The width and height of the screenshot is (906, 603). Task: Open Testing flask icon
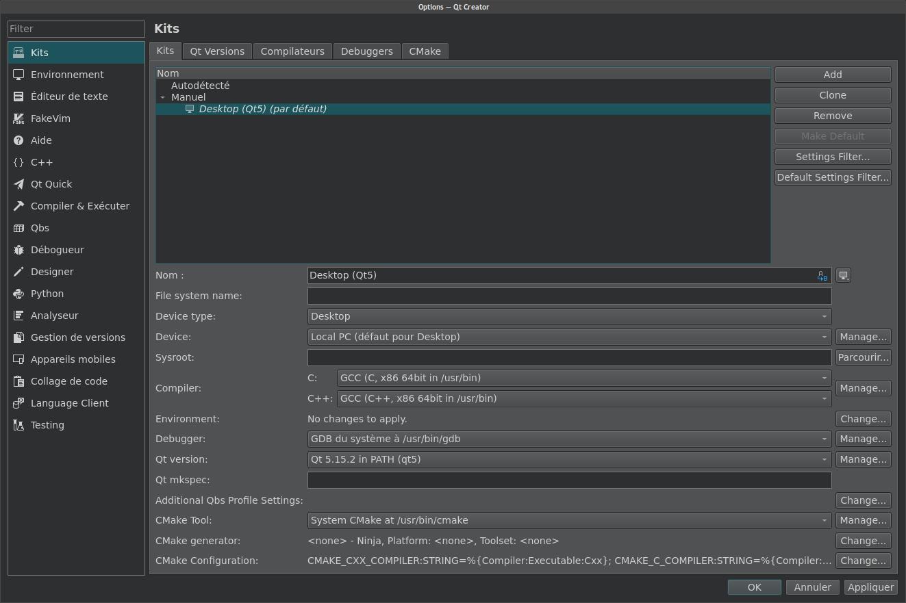point(18,425)
